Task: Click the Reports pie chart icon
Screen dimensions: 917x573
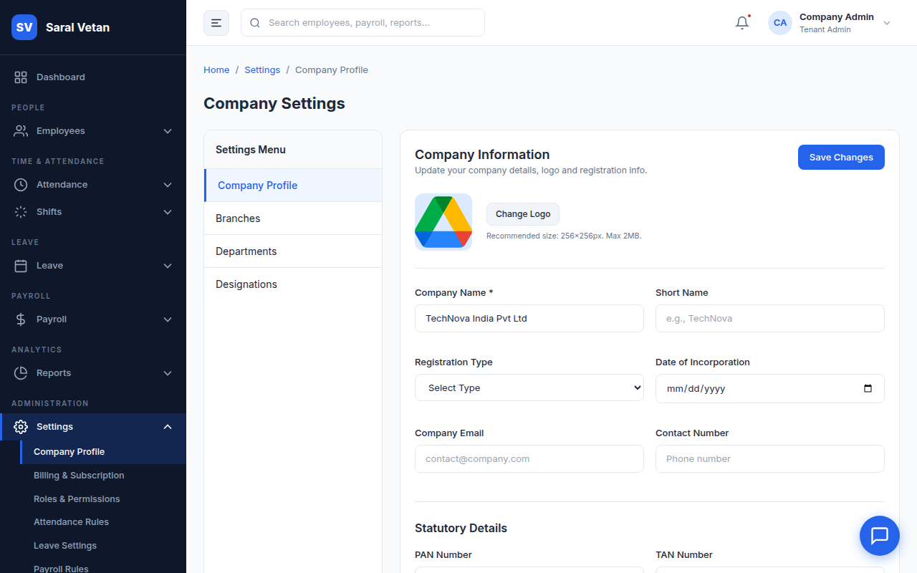Action: click(x=21, y=373)
